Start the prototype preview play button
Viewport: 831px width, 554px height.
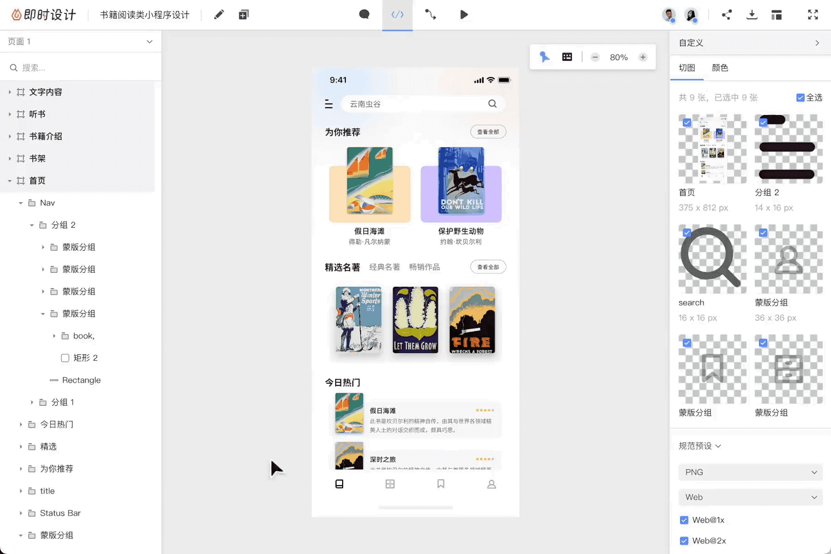464,15
